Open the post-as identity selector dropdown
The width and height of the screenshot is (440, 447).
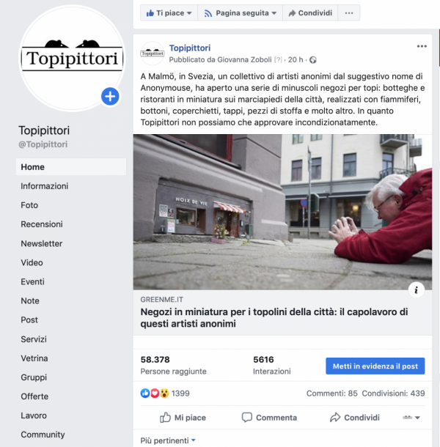411,418
